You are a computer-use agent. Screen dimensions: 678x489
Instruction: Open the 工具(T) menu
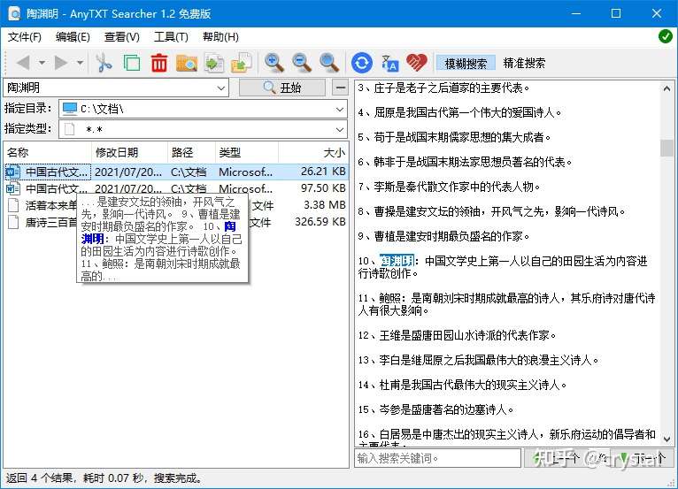(171, 37)
